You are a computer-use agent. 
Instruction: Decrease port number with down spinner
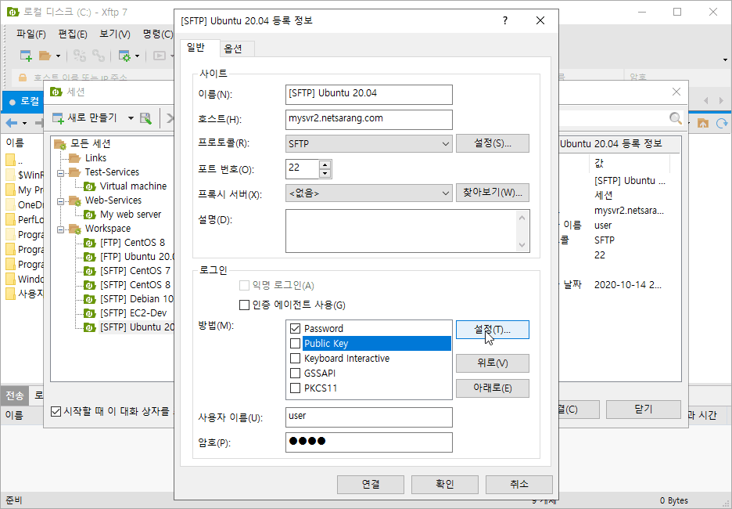325,174
